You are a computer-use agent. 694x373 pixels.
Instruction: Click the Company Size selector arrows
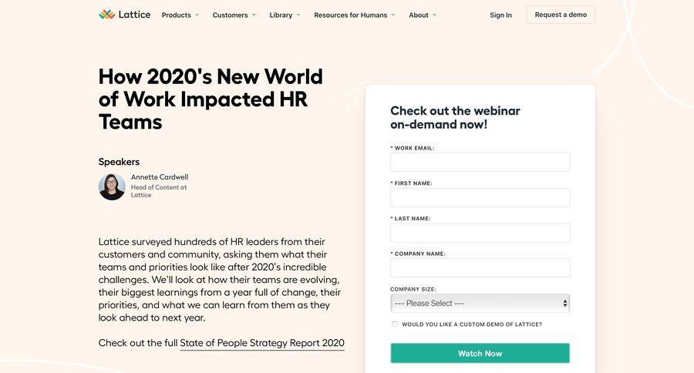(x=565, y=303)
